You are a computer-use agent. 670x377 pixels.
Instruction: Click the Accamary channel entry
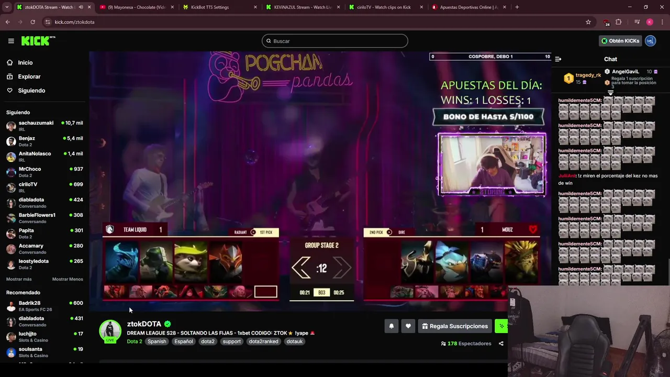(44, 249)
